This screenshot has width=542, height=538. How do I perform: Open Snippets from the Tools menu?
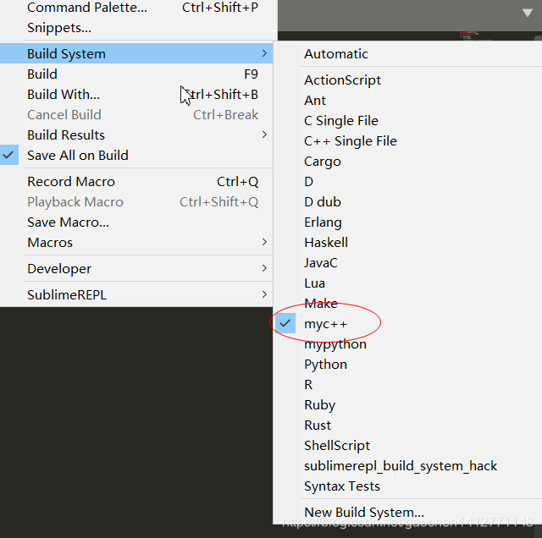tap(136, 28)
